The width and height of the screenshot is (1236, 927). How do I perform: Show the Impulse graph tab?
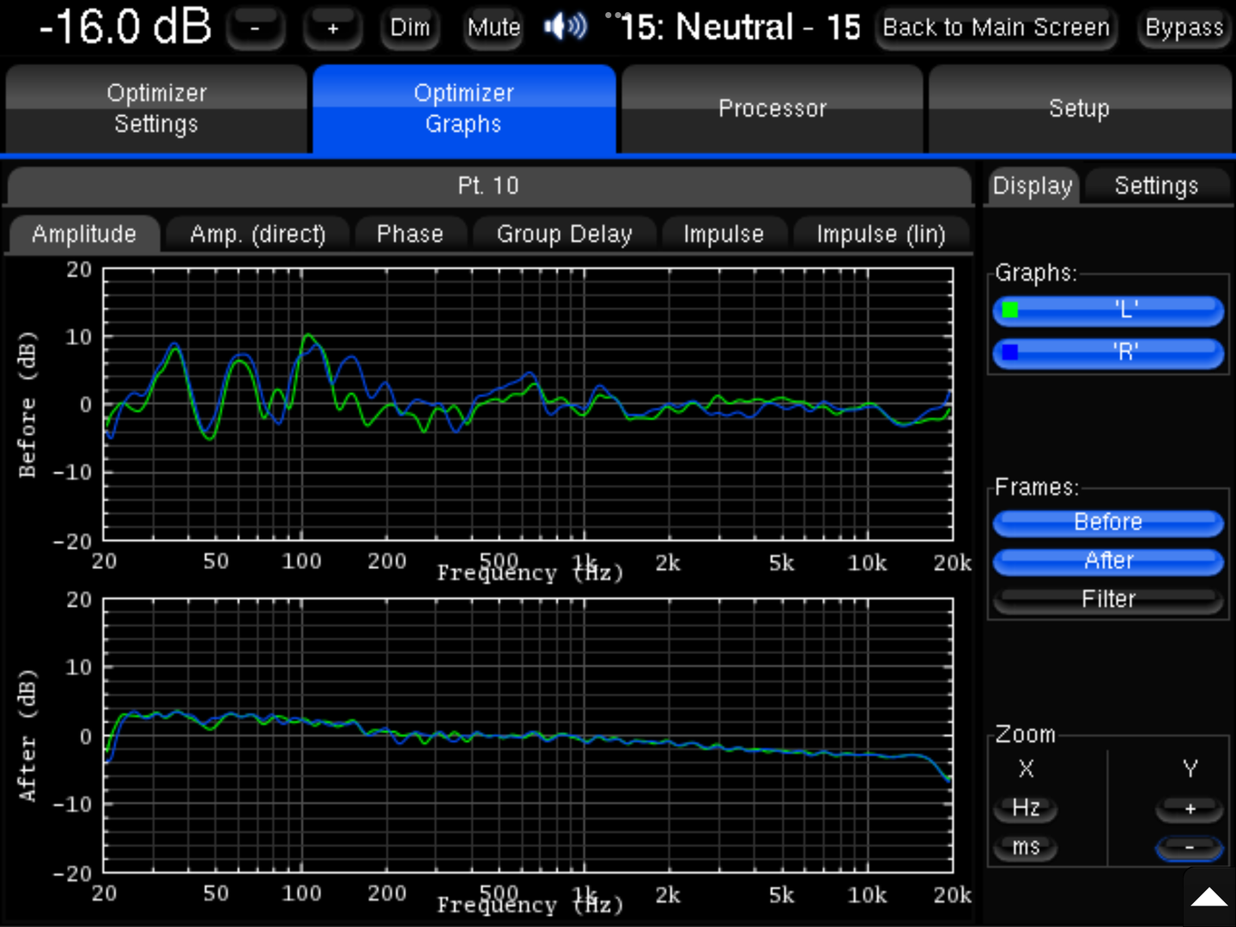click(724, 234)
